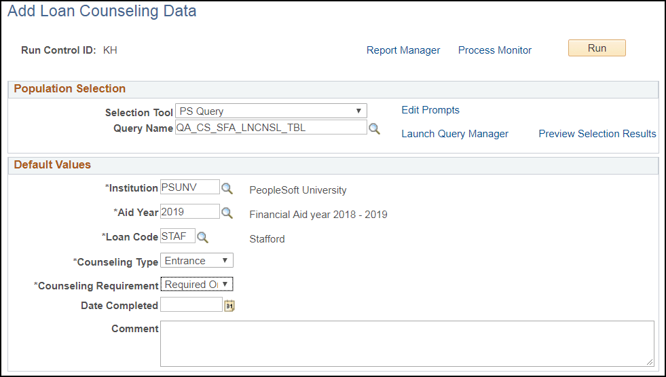The height and width of the screenshot is (377, 666).
Task: Launch Query Manager via its link
Action: (455, 134)
